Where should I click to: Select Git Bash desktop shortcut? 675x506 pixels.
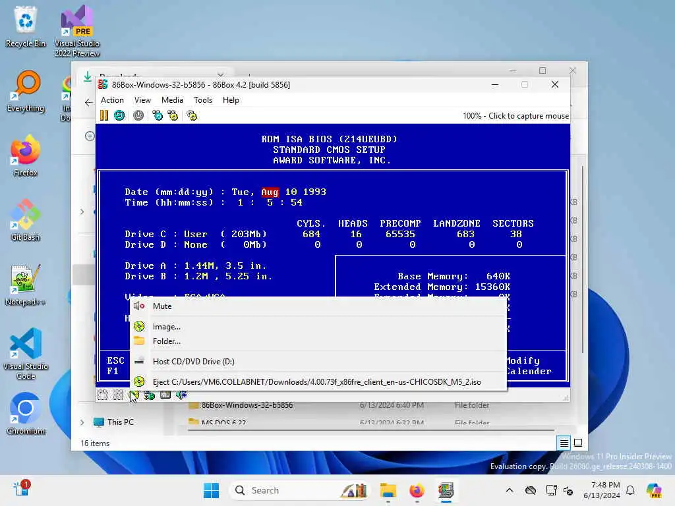26,220
